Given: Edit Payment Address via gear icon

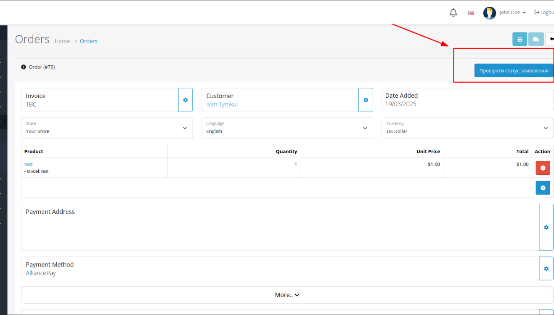Looking at the screenshot, I should (546, 227).
